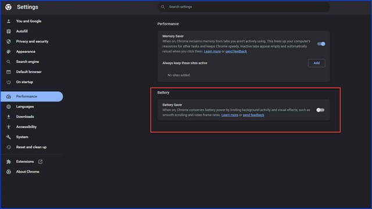Viewport: 372px width, 209px height.
Task: Click the Search settings input field
Action: 244,7
